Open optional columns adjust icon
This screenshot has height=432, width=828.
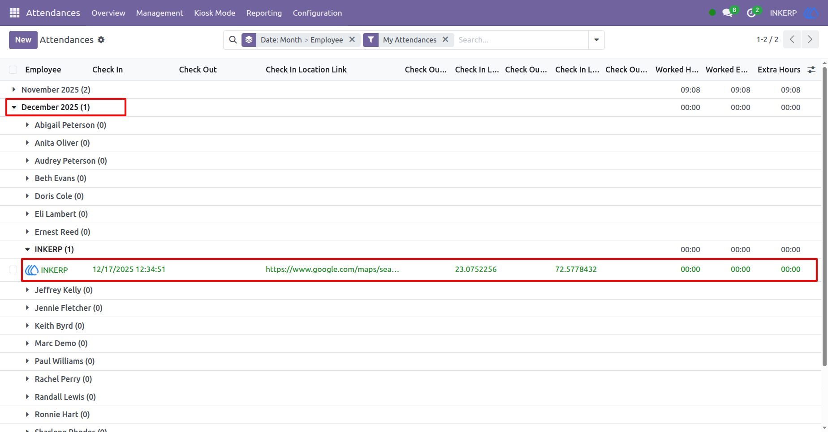[811, 70]
